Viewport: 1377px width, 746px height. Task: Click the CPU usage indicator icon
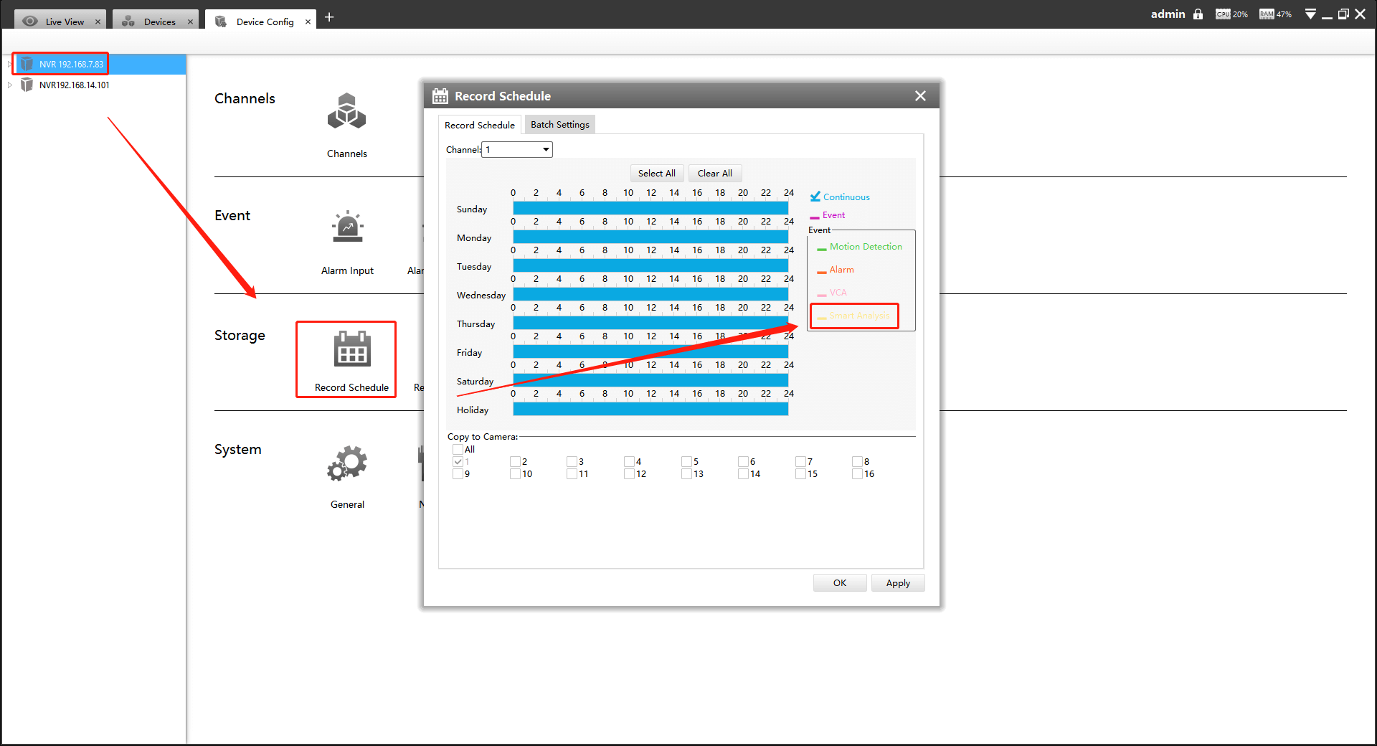(x=1223, y=14)
